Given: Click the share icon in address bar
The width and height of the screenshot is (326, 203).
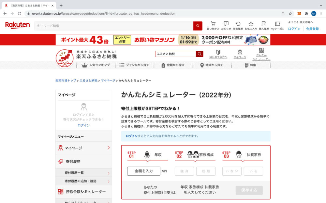Looking at the screenshot, I should (x=283, y=13).
